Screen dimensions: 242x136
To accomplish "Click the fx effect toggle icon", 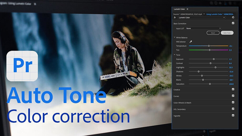I will click(x=175, y=18).
